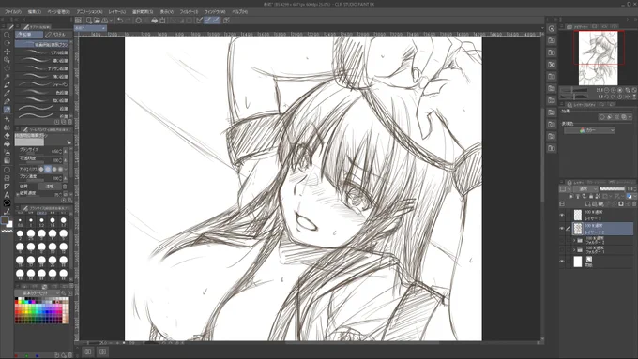
Task: Click the transparent color checkered swatch
Action: 7,231
